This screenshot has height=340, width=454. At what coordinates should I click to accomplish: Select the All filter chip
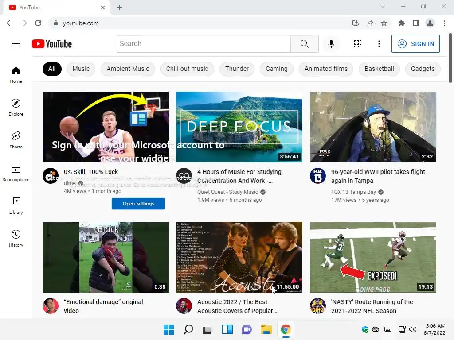(x=52, y=69)
